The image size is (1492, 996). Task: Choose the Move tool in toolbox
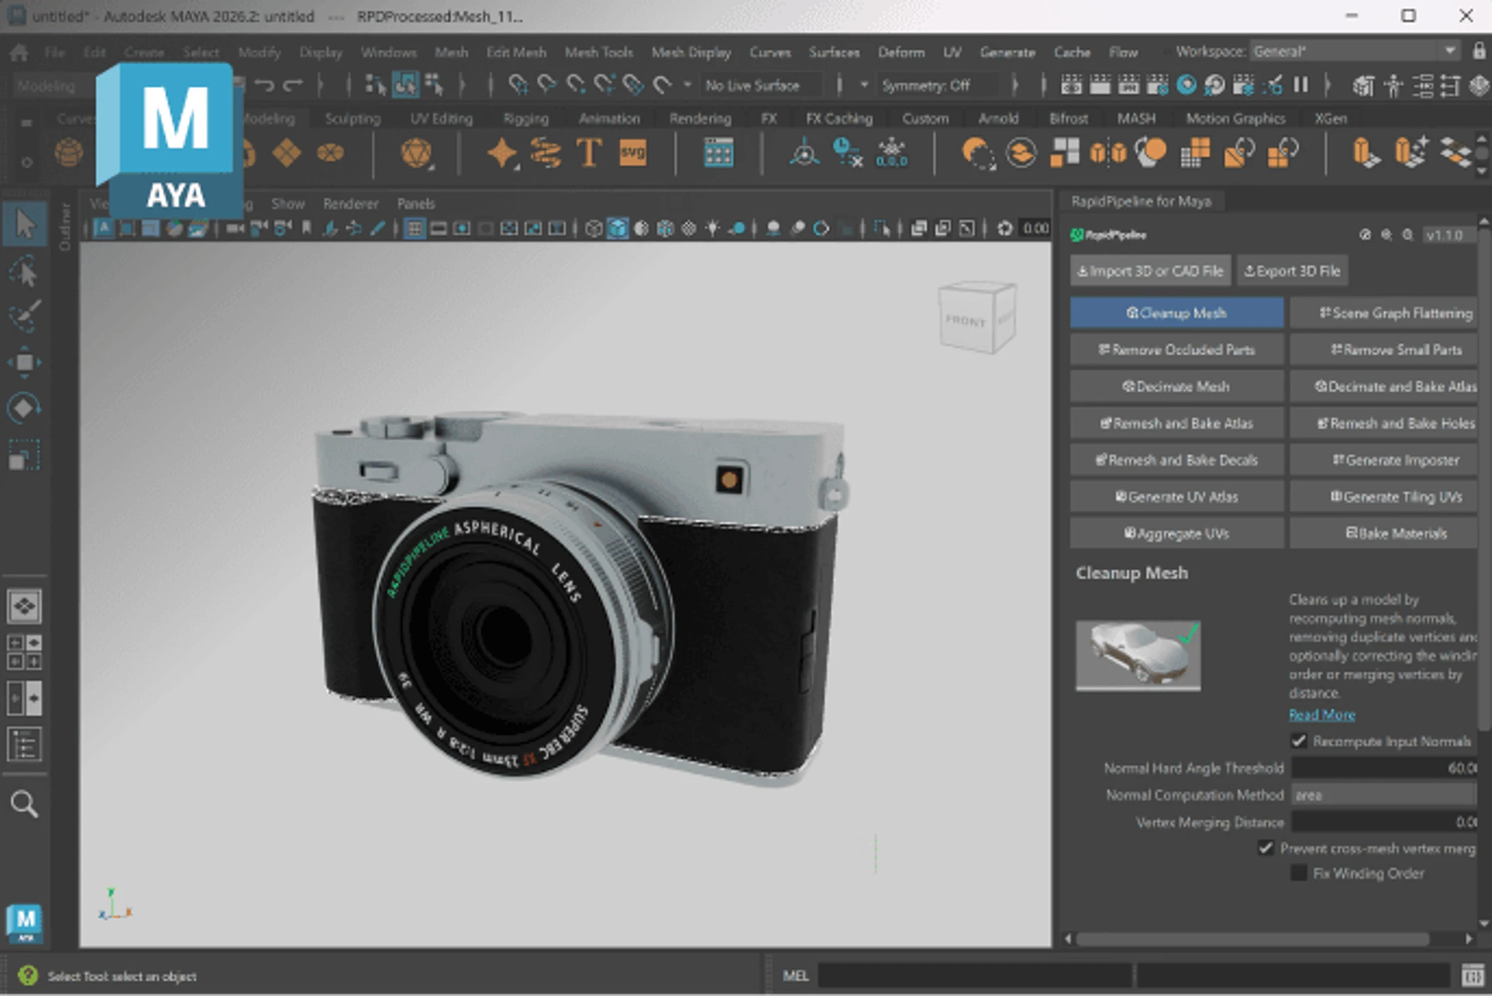click(24, 361)
